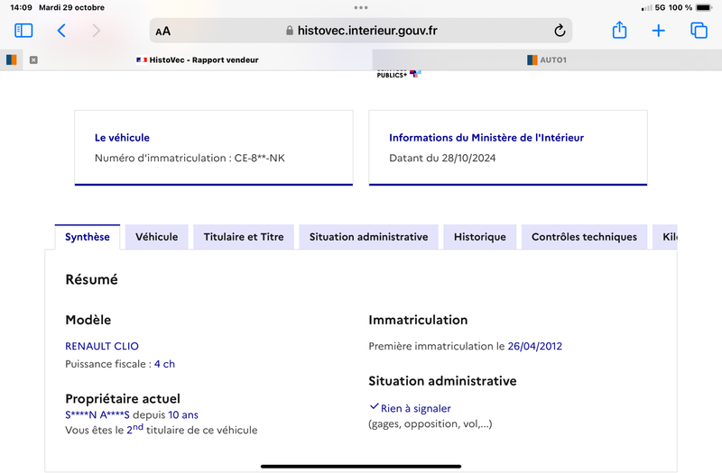Open the Safari sidebar panel
This screenshot has height=473, width=722.
pyautogui.click(x=23, y=31)
